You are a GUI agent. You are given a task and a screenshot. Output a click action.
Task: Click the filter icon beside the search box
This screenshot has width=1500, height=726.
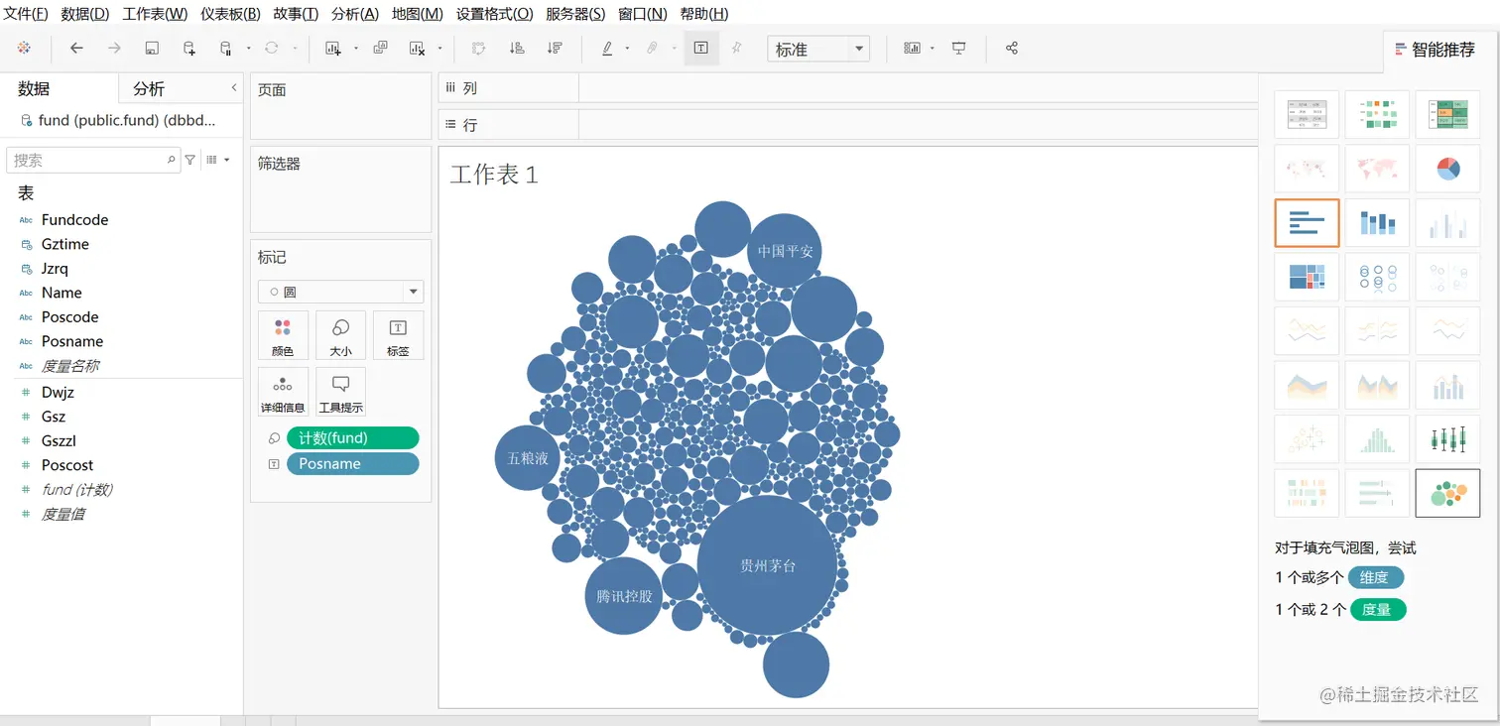[x=190, y=160]
